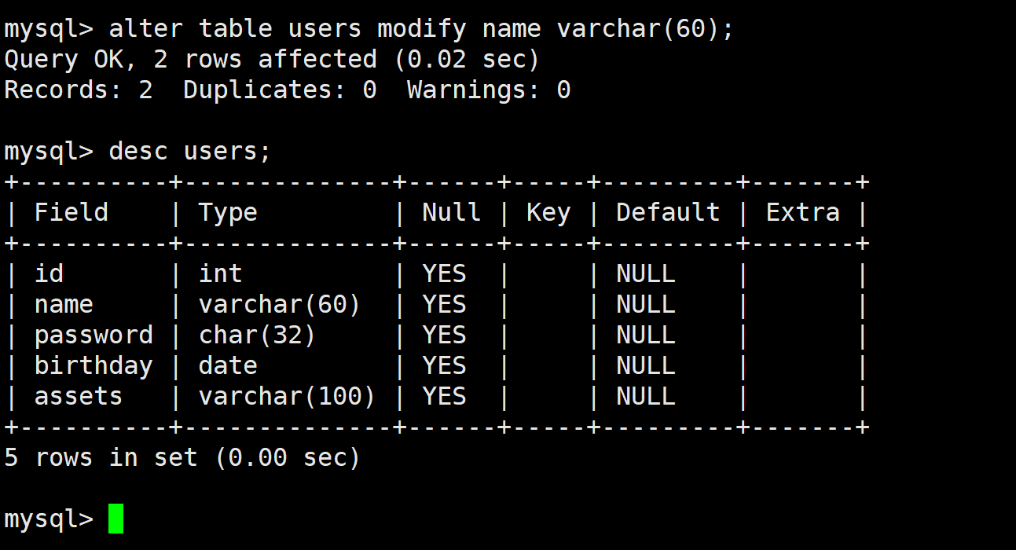Click the 'Default' column header
The width and height of the screenshot is (1016, 550).
click(668, 212)
